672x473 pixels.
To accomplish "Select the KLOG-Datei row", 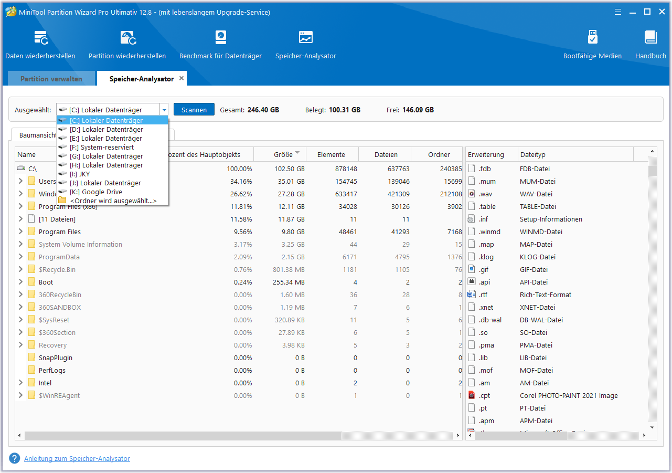I will coord(557,257).
